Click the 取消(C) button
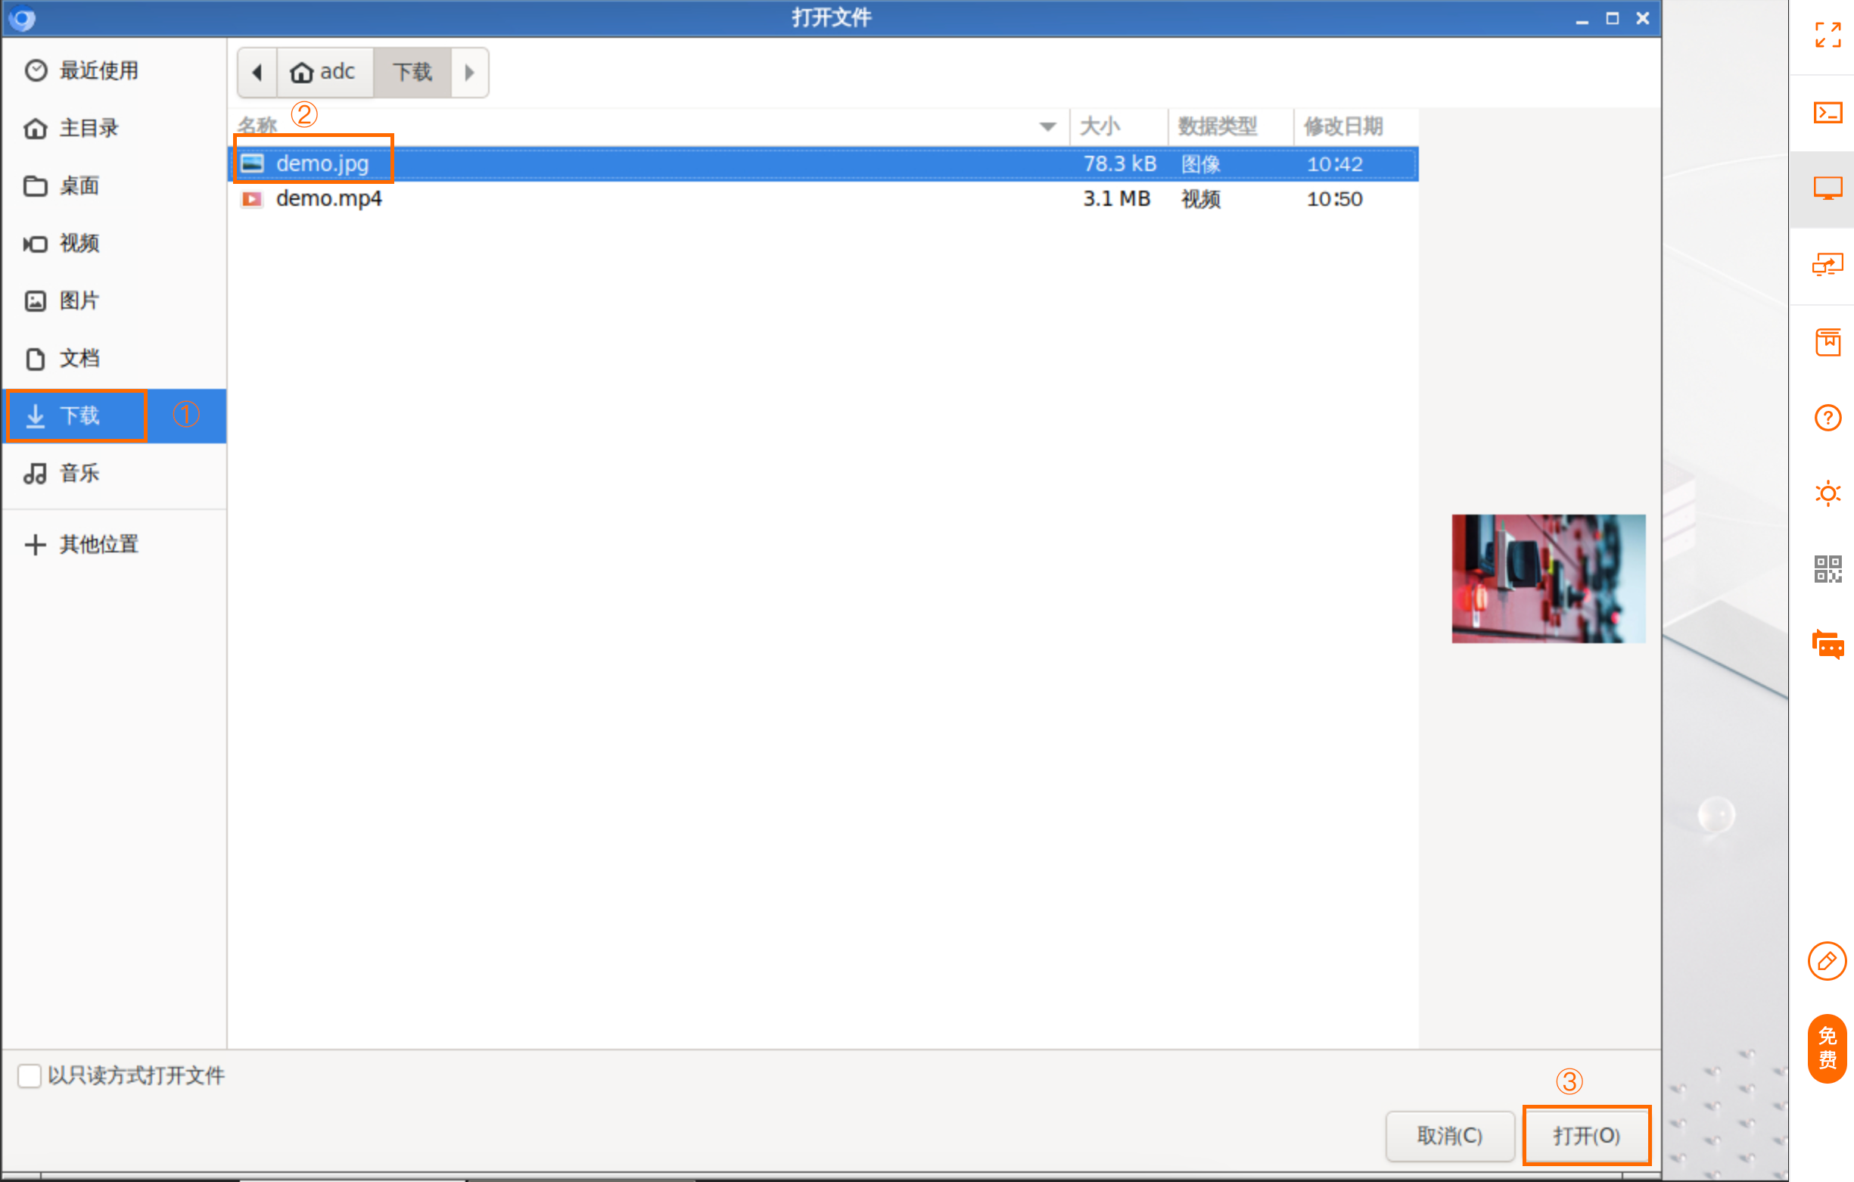Viewport: 1854px width, 1182px height. pyautogui.click(x=1449, y=1135)
